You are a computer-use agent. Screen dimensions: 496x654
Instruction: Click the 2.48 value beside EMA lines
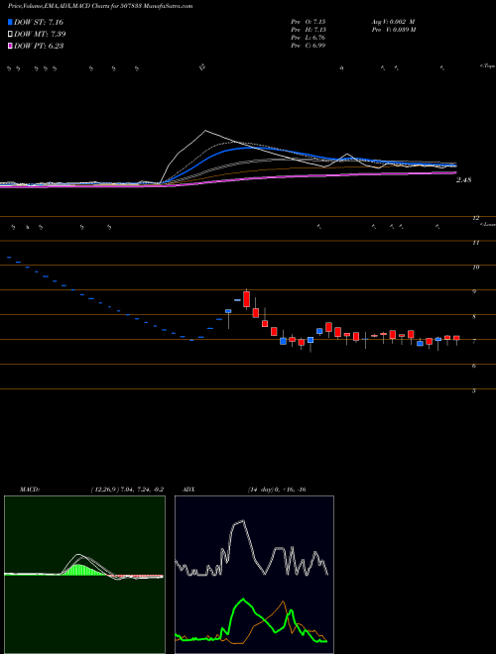pos(463,180)
